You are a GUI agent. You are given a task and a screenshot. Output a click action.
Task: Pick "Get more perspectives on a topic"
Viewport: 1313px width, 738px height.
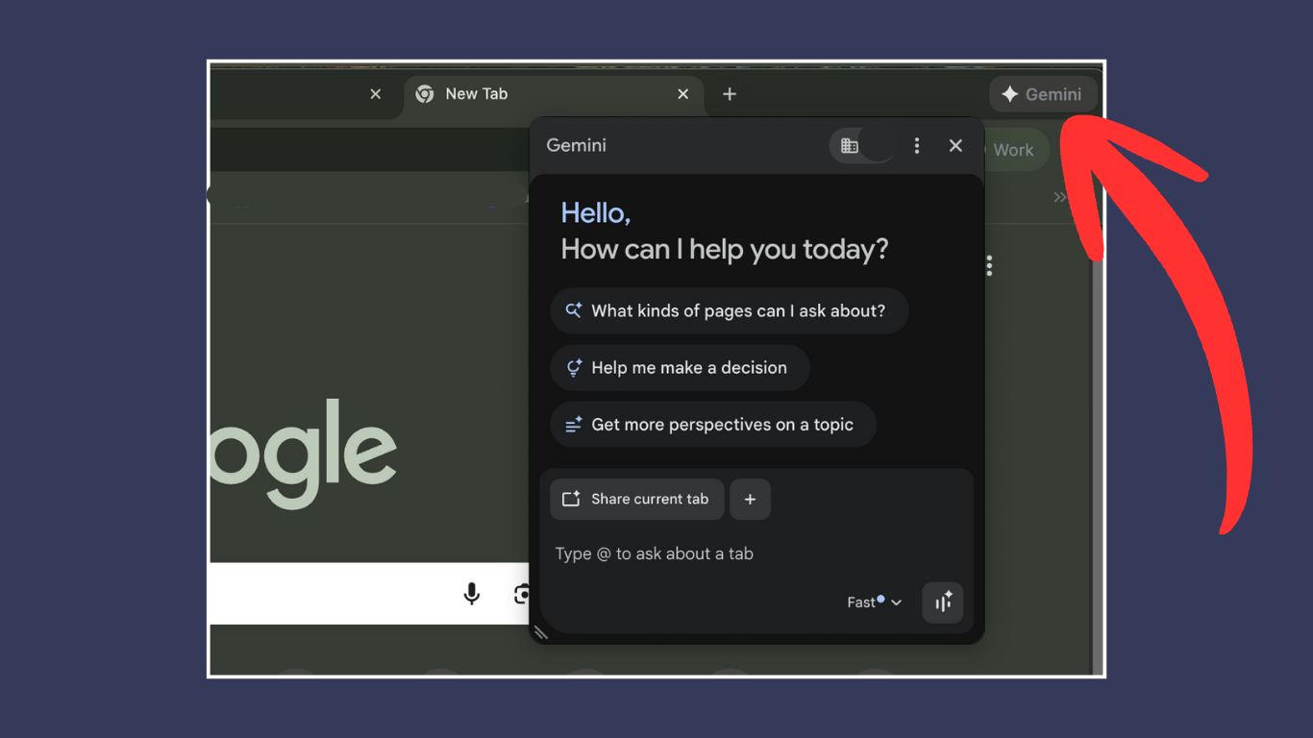coord(712,425)
